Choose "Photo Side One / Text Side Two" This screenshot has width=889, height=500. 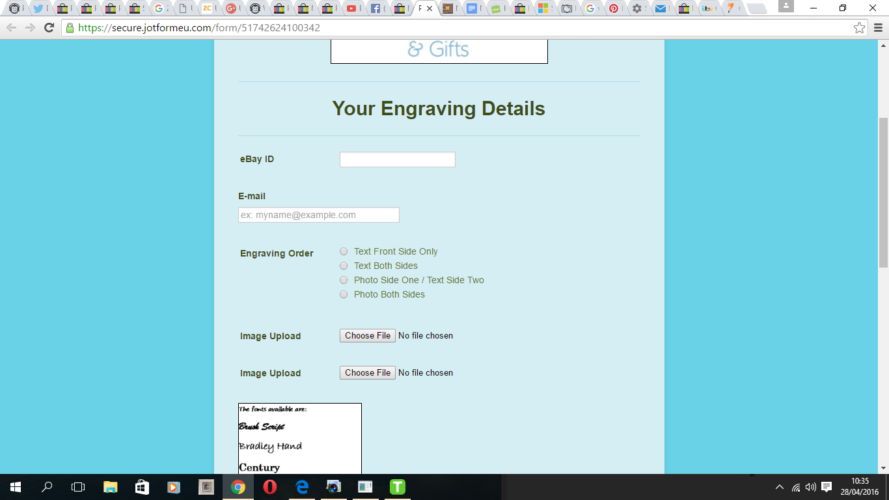[x=344, y=280]
